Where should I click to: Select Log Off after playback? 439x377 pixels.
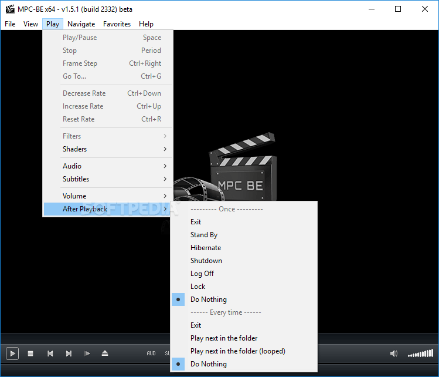(x=244, y=274)
